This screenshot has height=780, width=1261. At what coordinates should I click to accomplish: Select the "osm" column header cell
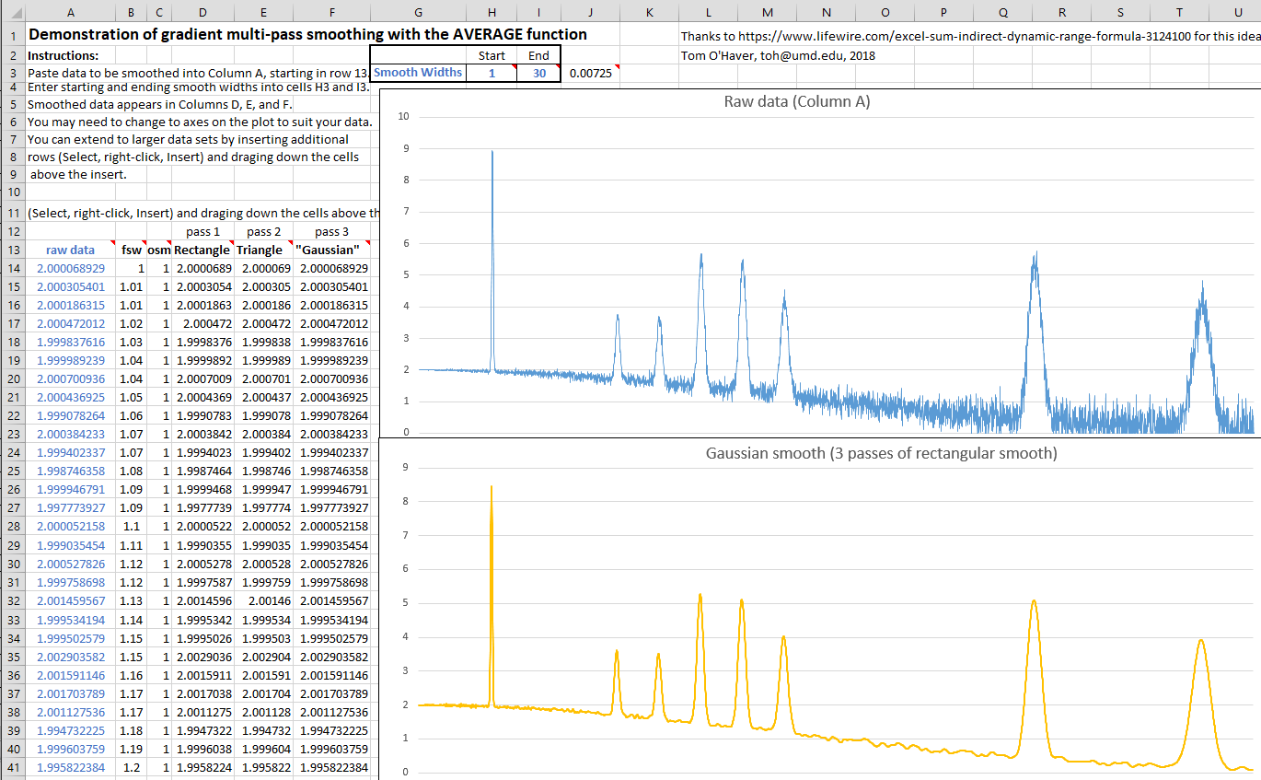158,250
